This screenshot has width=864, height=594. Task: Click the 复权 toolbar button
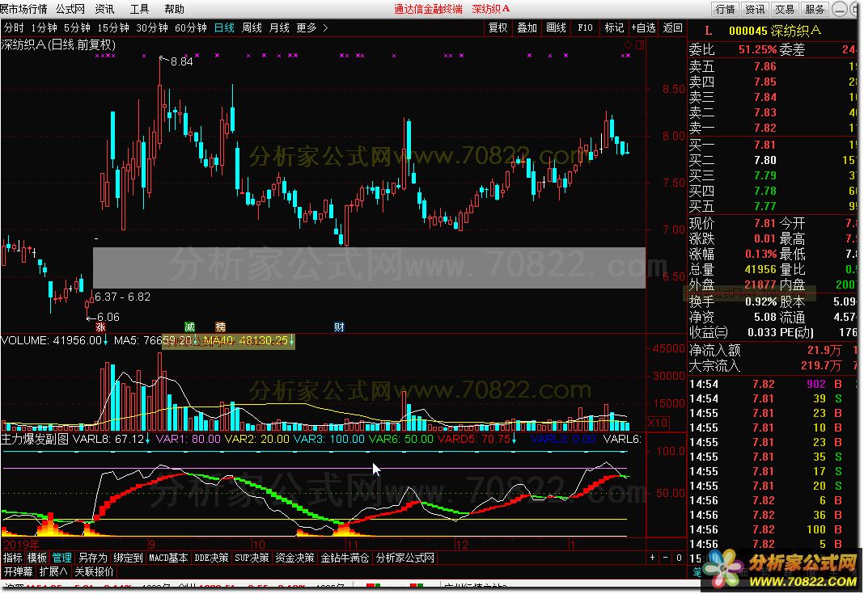point(498,27)
